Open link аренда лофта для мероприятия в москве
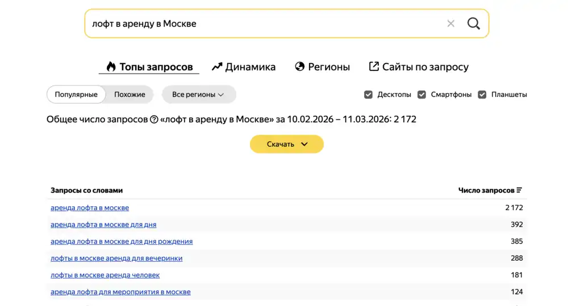Screen dimensions: 568x306 coord(120,292)
